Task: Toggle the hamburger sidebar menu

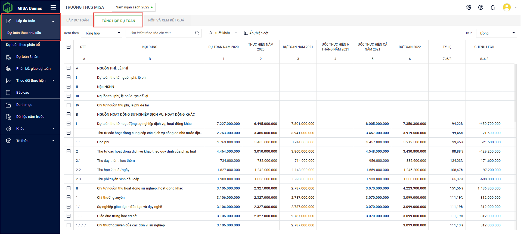Action: (53, 8)
